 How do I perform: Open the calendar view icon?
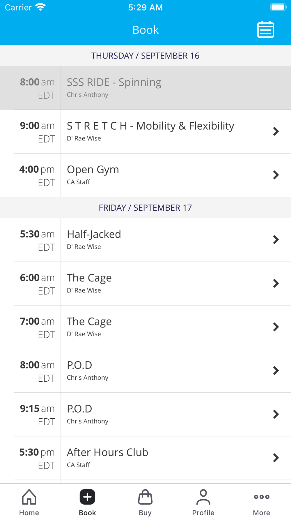(265, 29)
